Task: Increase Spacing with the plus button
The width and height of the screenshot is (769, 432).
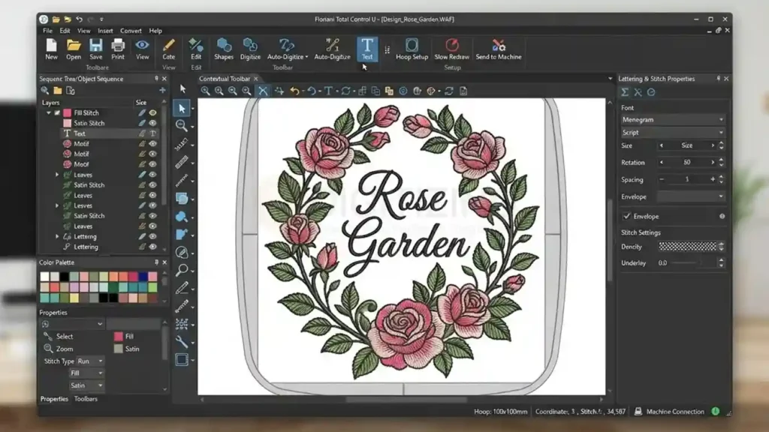Action: click(x=713, y=179)
